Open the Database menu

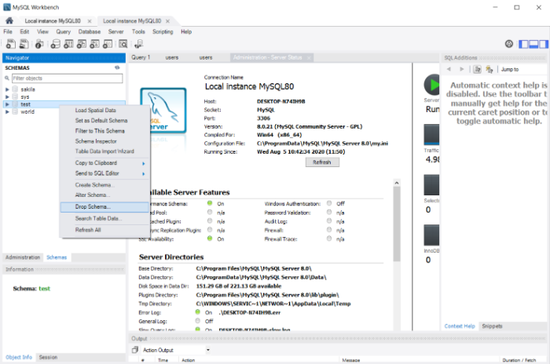(90, 31)
